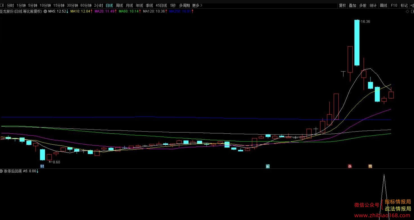
Task: Select the 日线 daily tab
Action: click(x=109, y=5)
